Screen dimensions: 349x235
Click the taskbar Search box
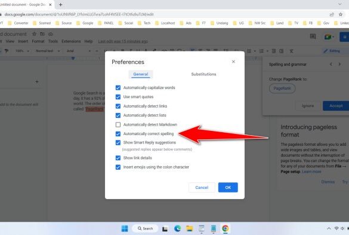click(x=145, y=228)
